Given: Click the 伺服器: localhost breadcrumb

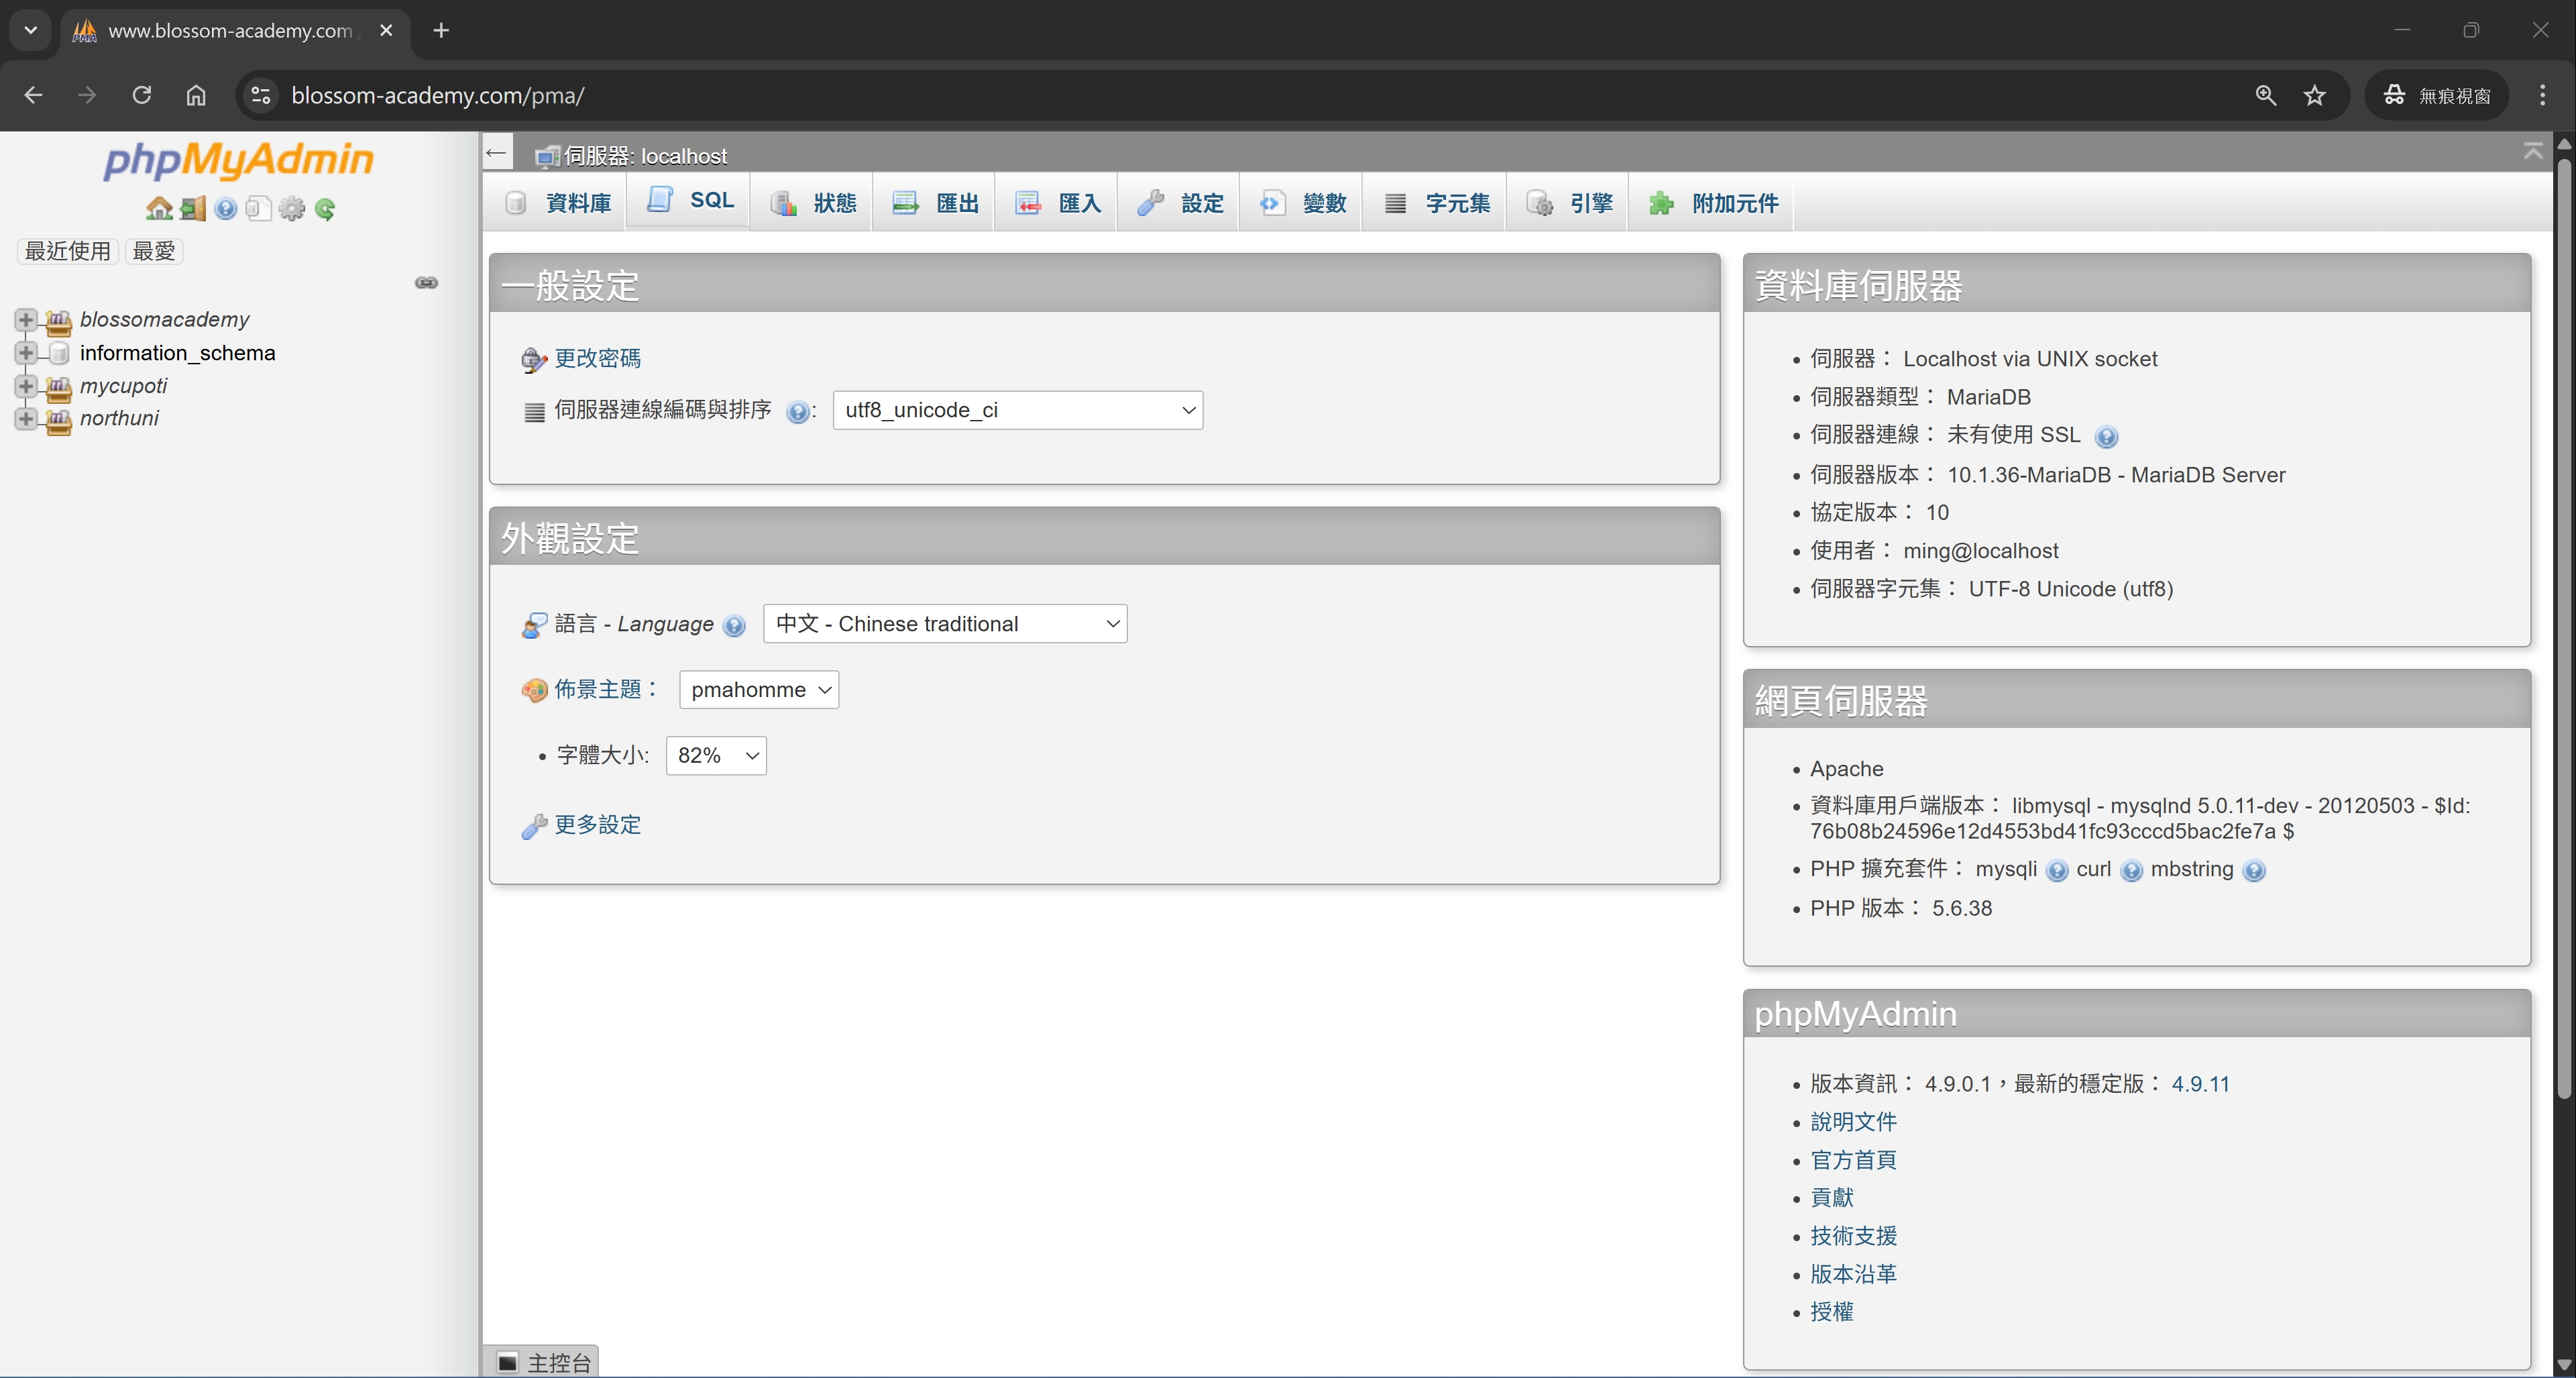Looking at the screenshot, I should tap(646, 156).
